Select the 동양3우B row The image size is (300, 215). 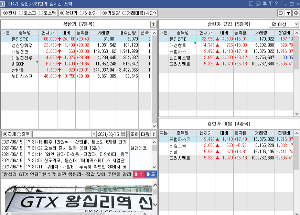pos(76,39)
